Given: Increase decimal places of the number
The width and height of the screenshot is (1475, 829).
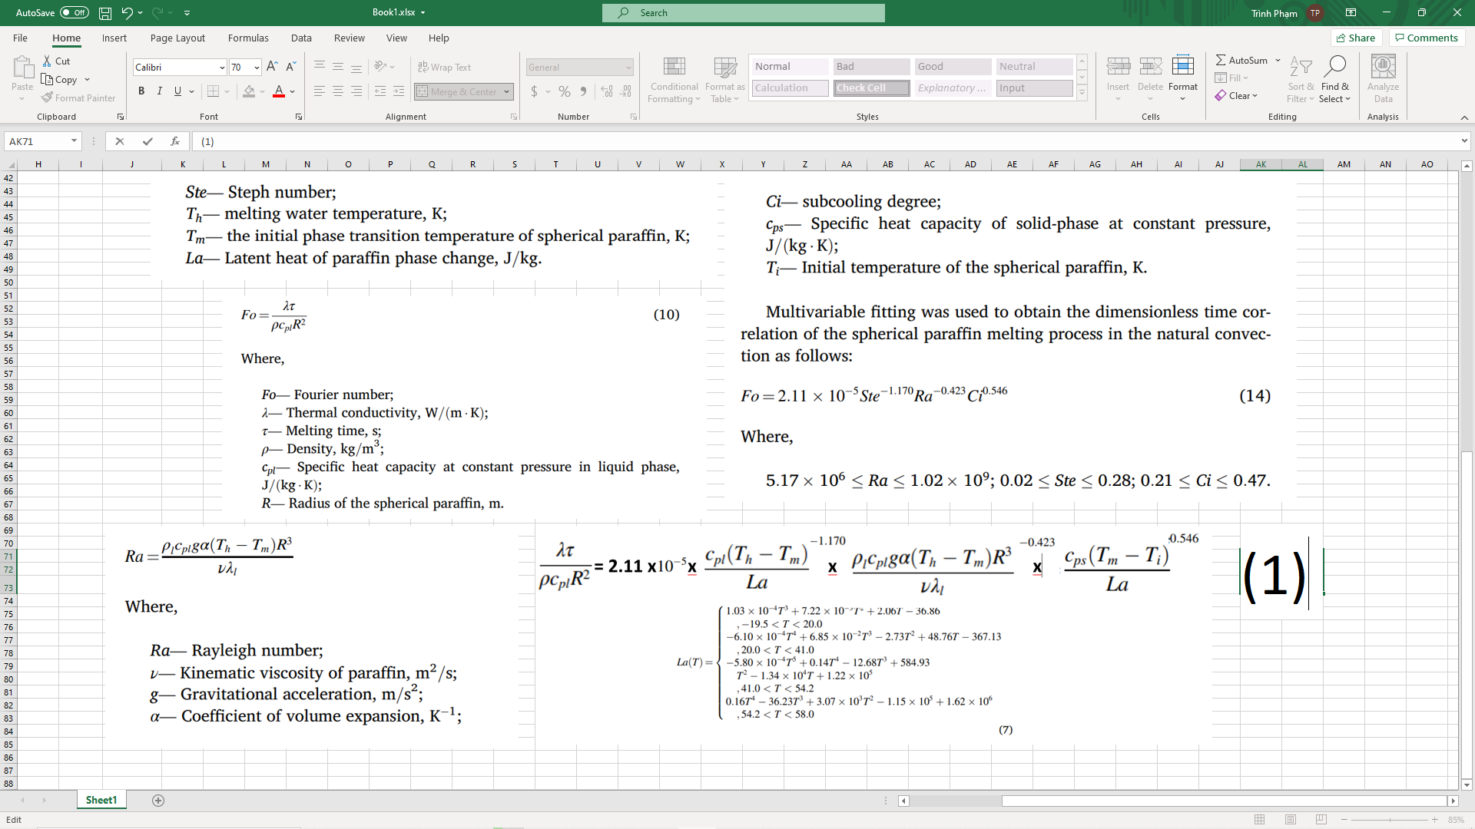Looking at the screenshot, I should pos(607,91).
